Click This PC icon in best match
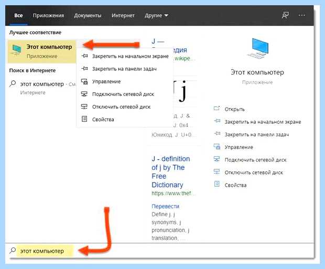The width and height of the screenshot is (325, 269). click(16, 50)
